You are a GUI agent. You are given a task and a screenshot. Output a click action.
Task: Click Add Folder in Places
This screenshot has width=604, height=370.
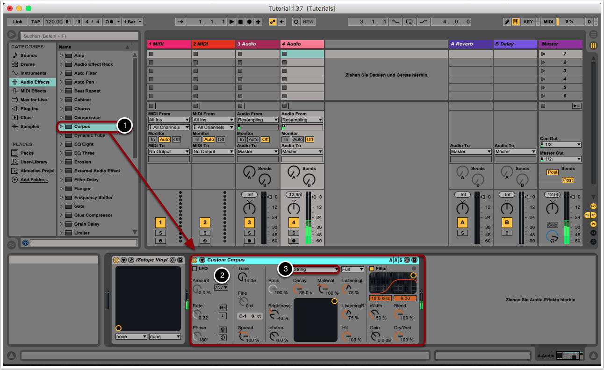34,180
